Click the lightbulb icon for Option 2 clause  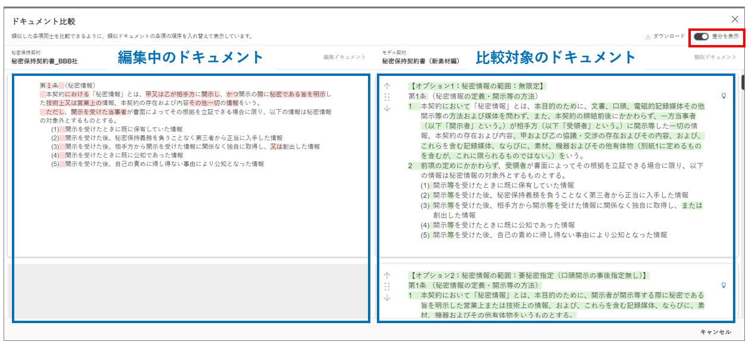tap(723, 285)
